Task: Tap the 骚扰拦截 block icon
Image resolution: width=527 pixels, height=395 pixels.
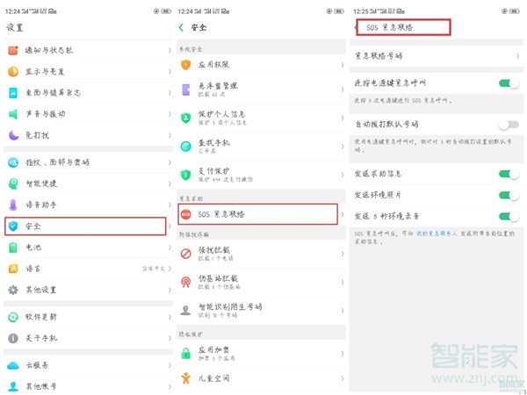Action: (x=186, y=254)
